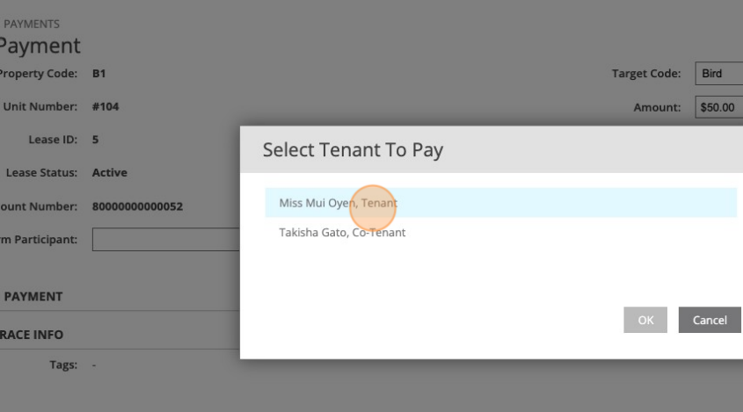Focus the Amount field with $50.00
This screenshot has height=412, width=743.
point(718,107)
